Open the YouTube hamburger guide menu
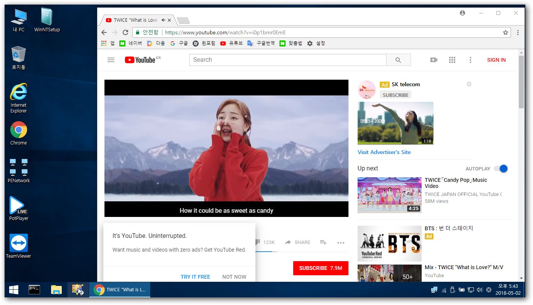This screenshot has height=305, width=533. [x=111, y=60]
